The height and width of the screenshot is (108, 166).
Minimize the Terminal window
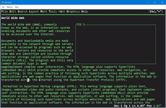(147, 2)
